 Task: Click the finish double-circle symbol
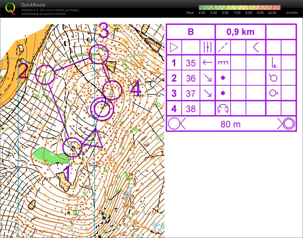pyautogui.click(x=288, y=124)
